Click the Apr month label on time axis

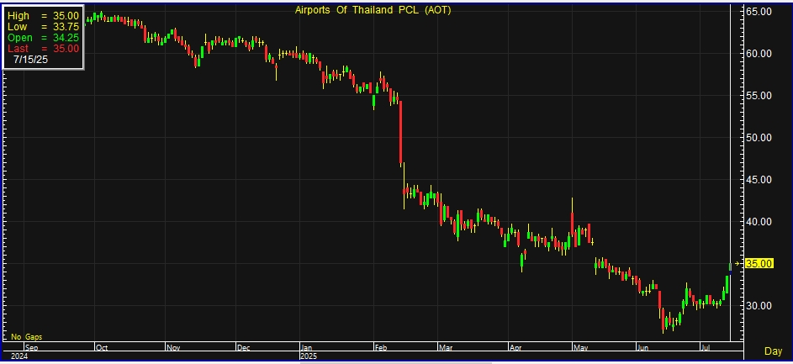click(515, 348)
